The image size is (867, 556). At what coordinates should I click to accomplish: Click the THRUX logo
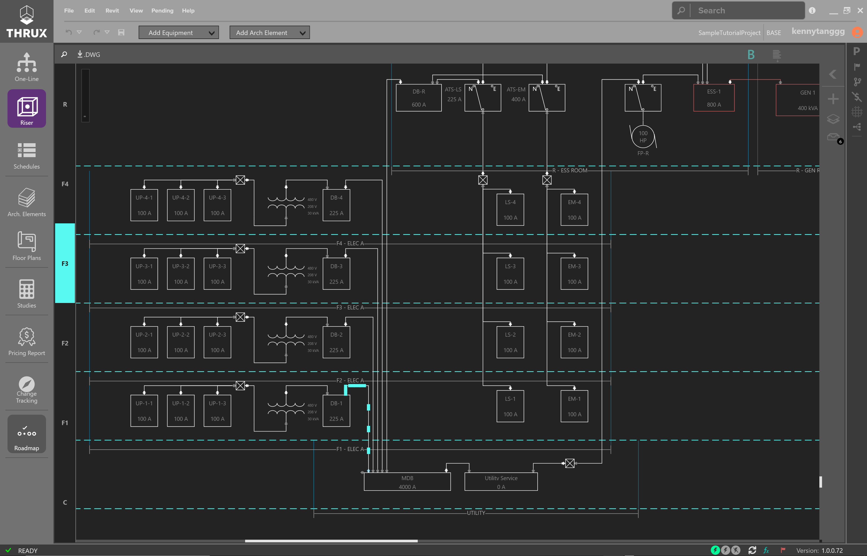(x=26, y=21)
